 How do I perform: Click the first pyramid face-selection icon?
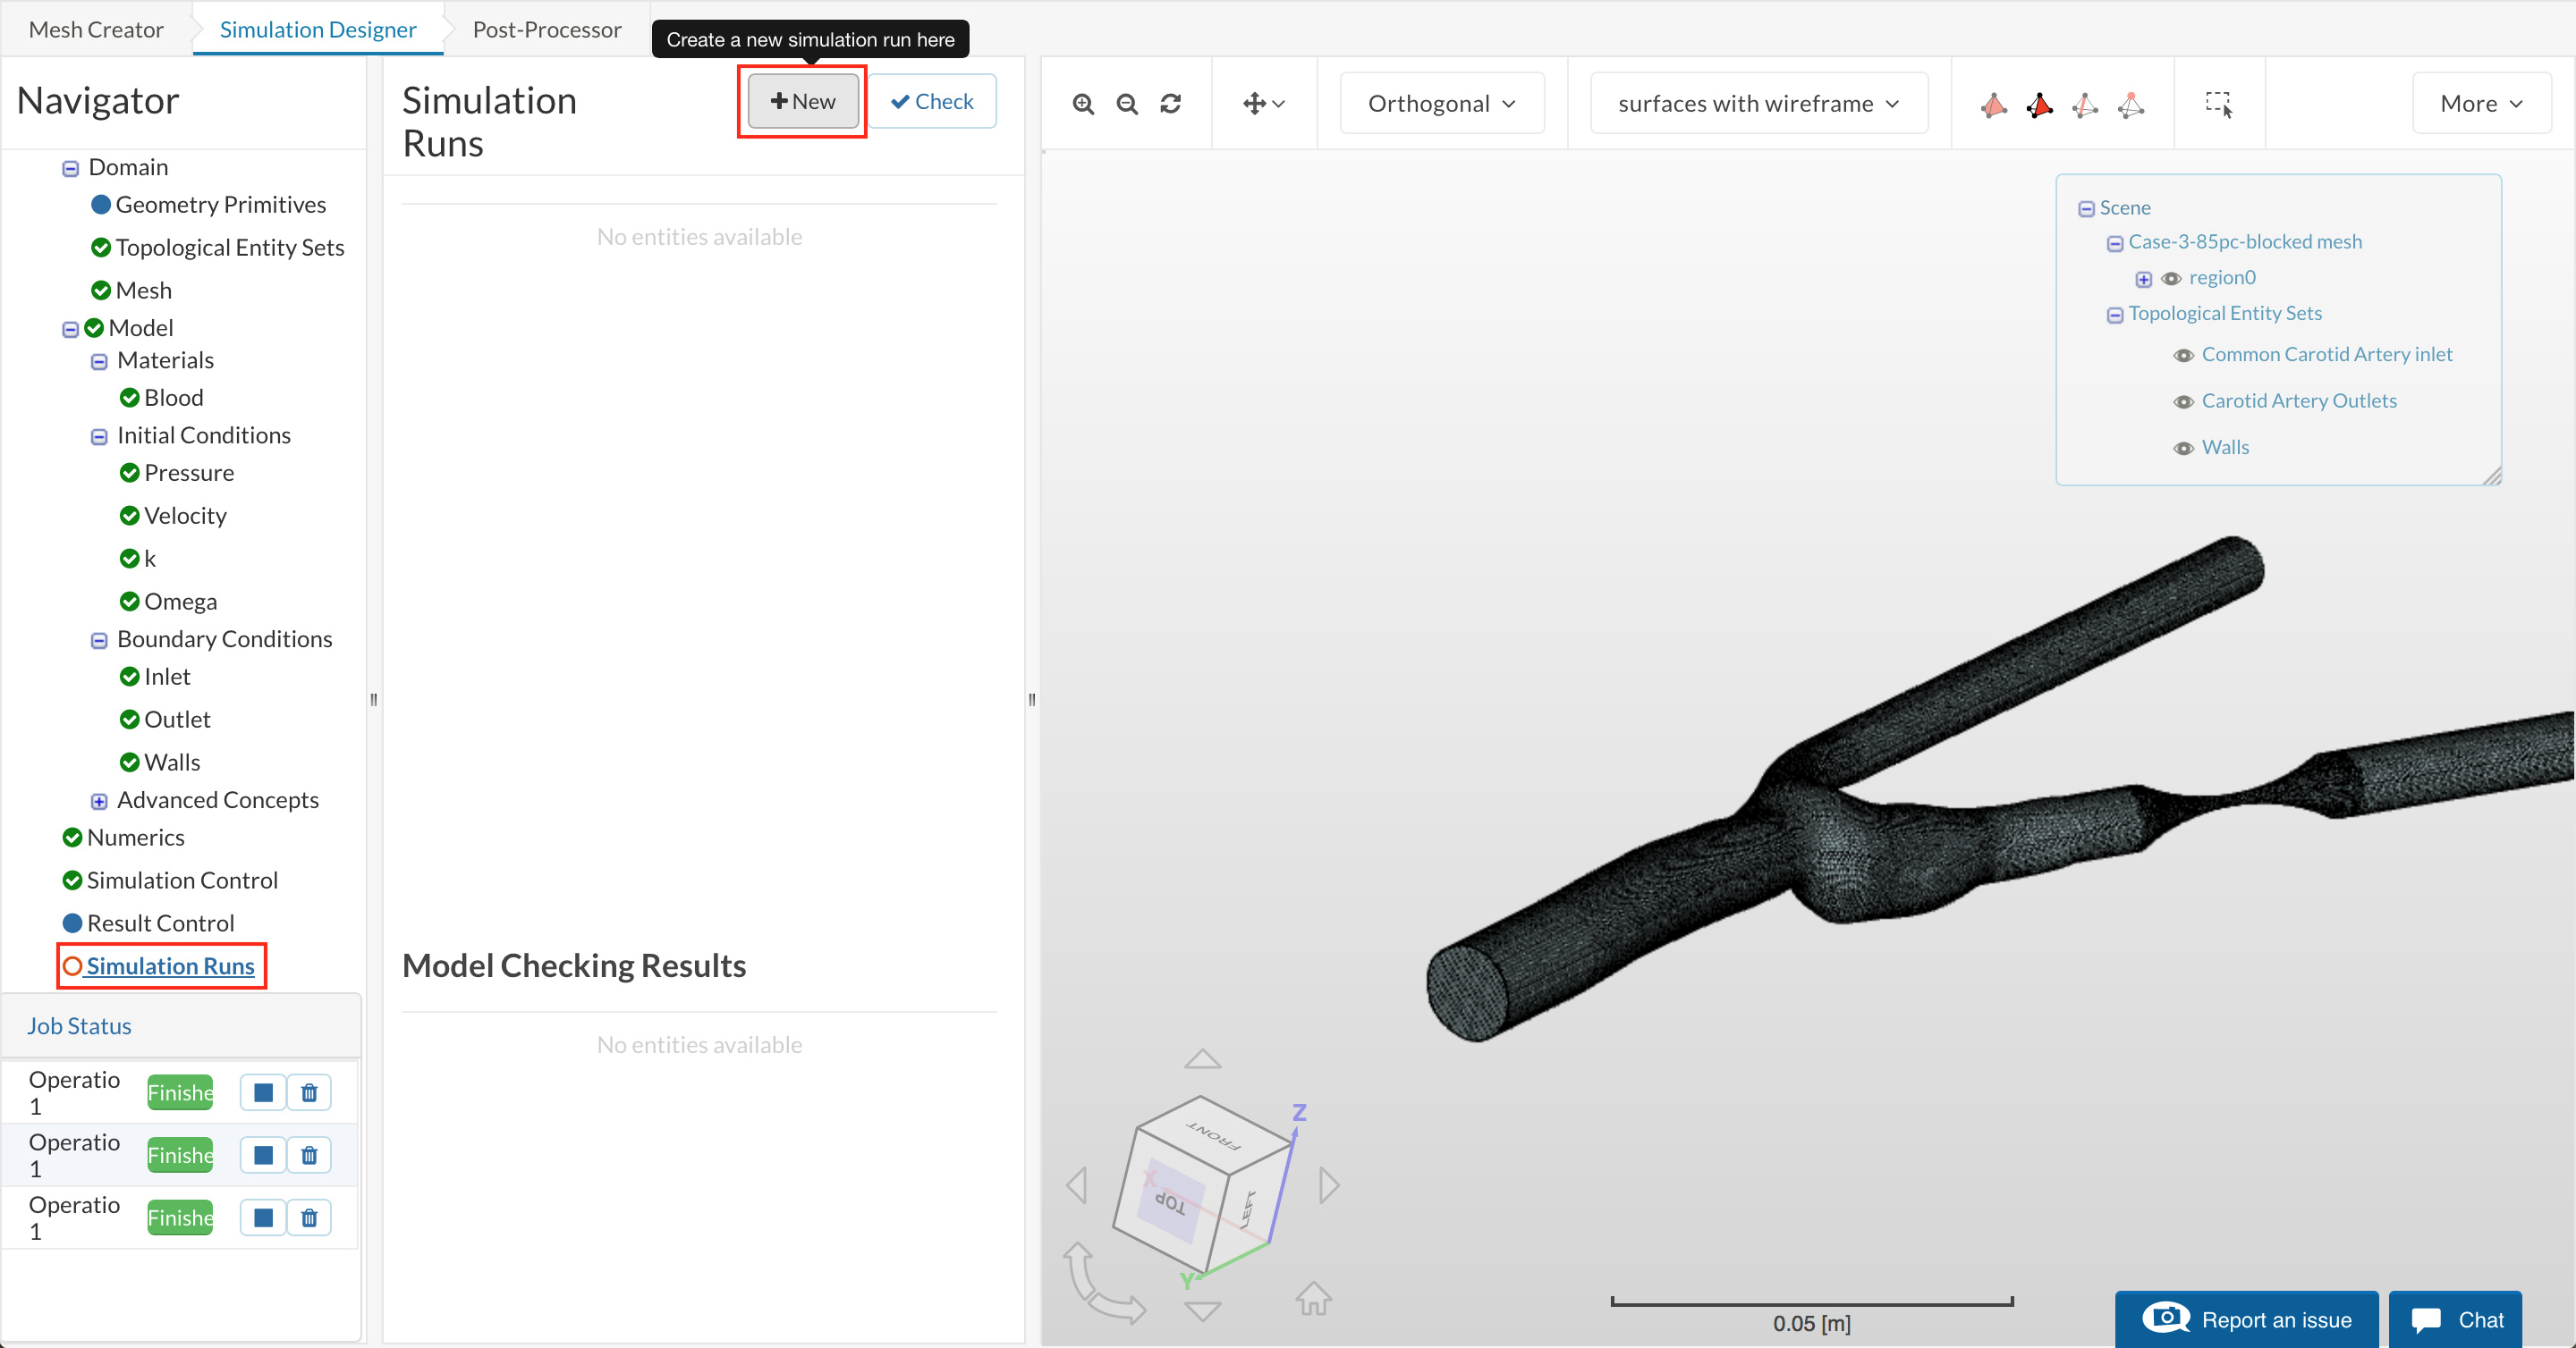[x=1993, y=104]
